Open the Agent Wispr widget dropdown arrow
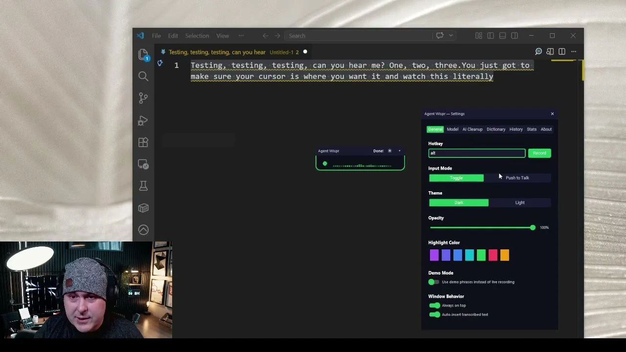The height and width of the screenshot is (352, 626). tap(399, 151)
